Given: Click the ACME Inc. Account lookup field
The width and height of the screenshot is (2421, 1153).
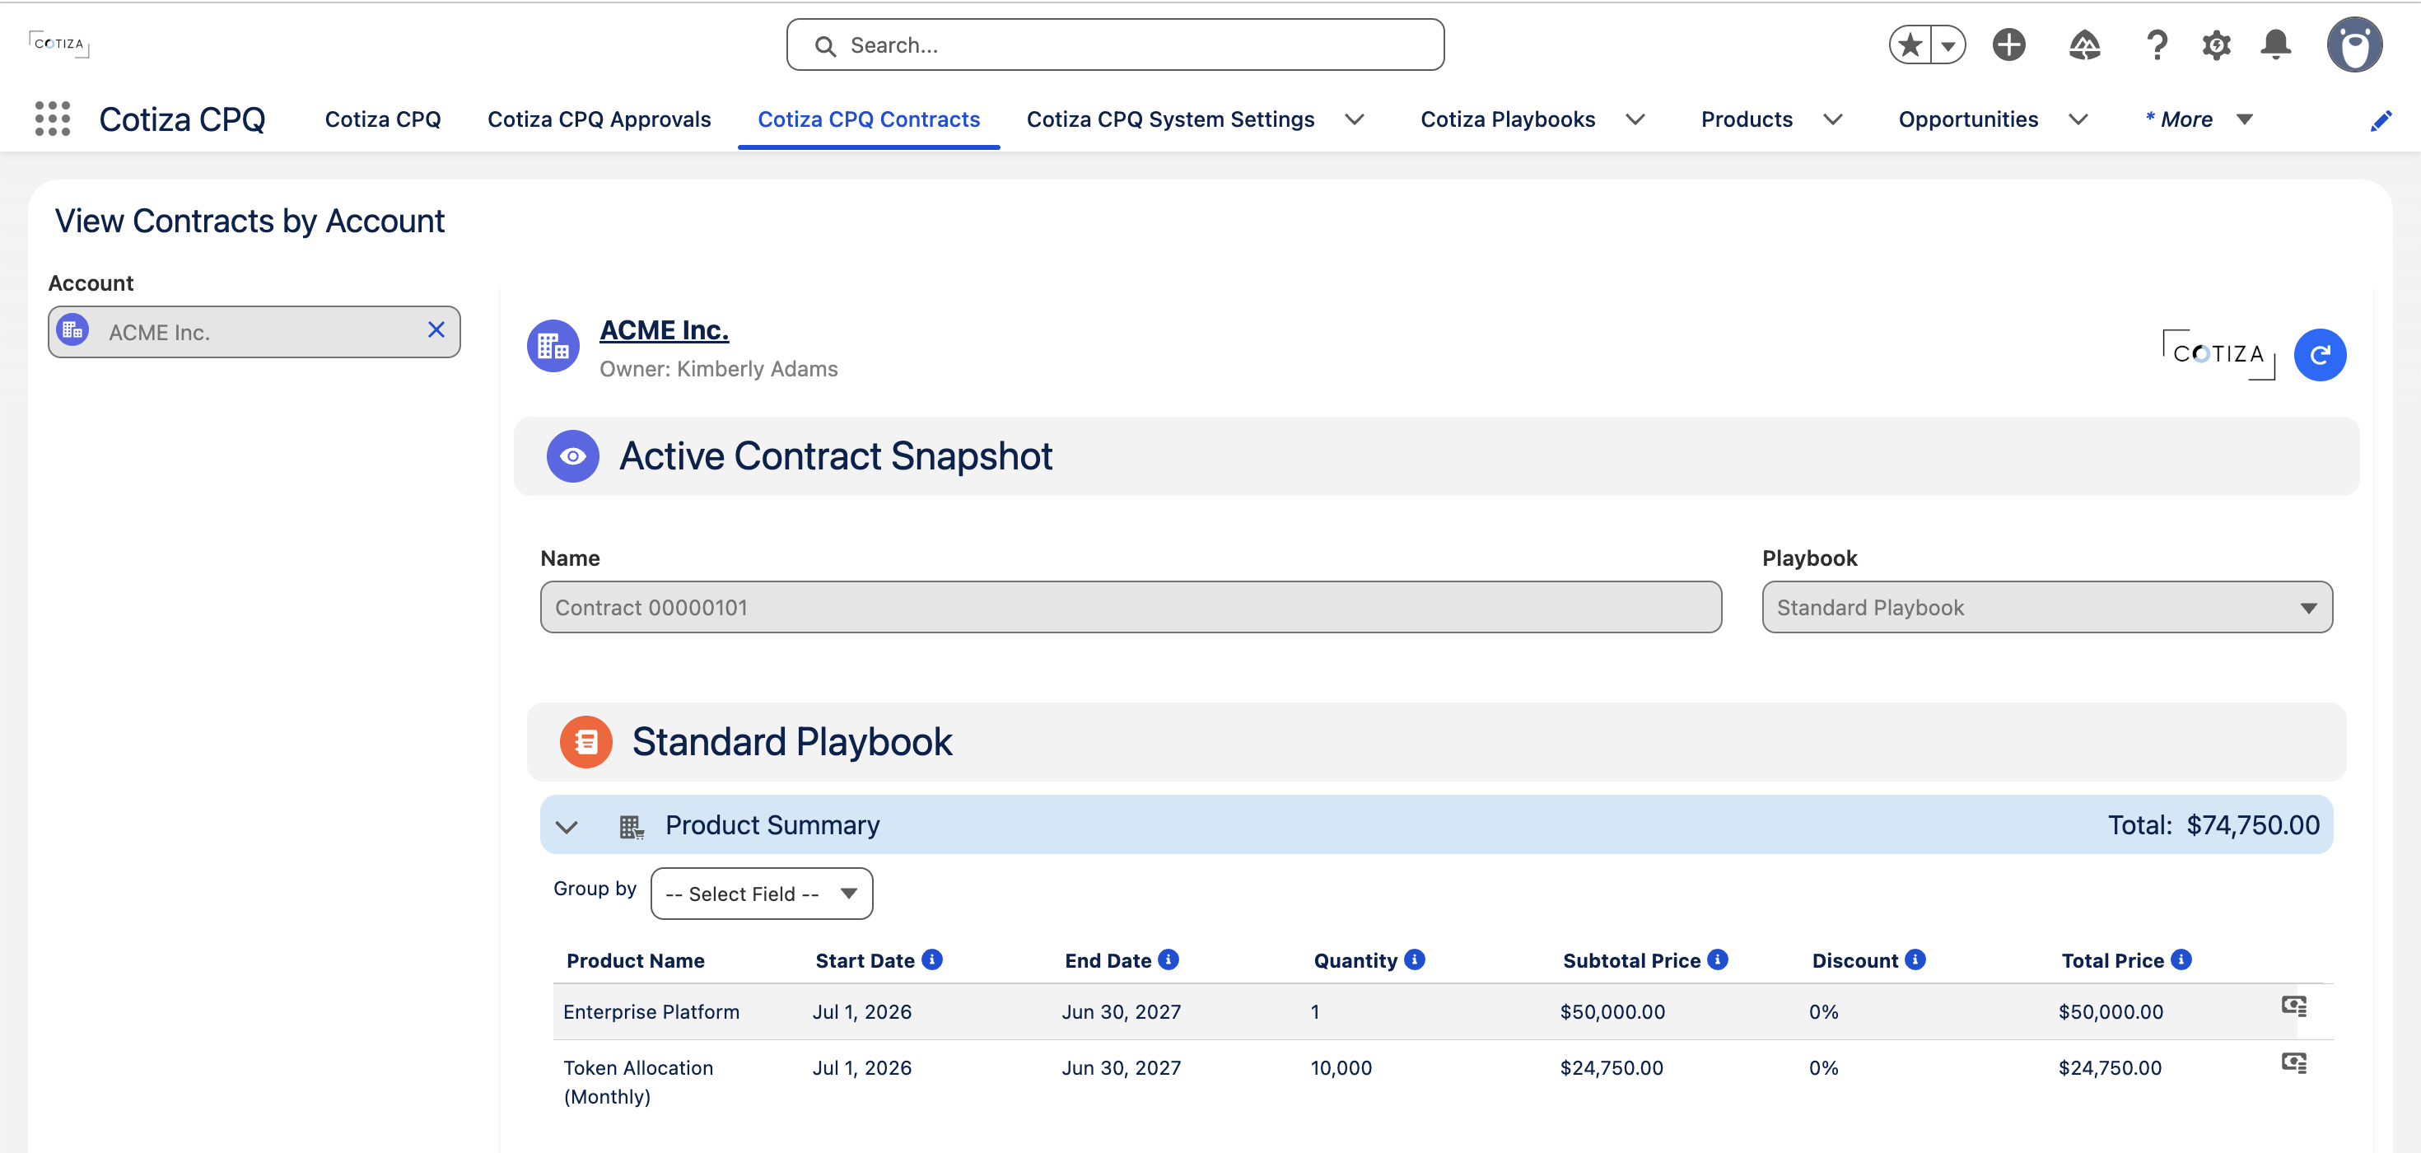Looking at the screenshot, I should [x=254, y=331].
